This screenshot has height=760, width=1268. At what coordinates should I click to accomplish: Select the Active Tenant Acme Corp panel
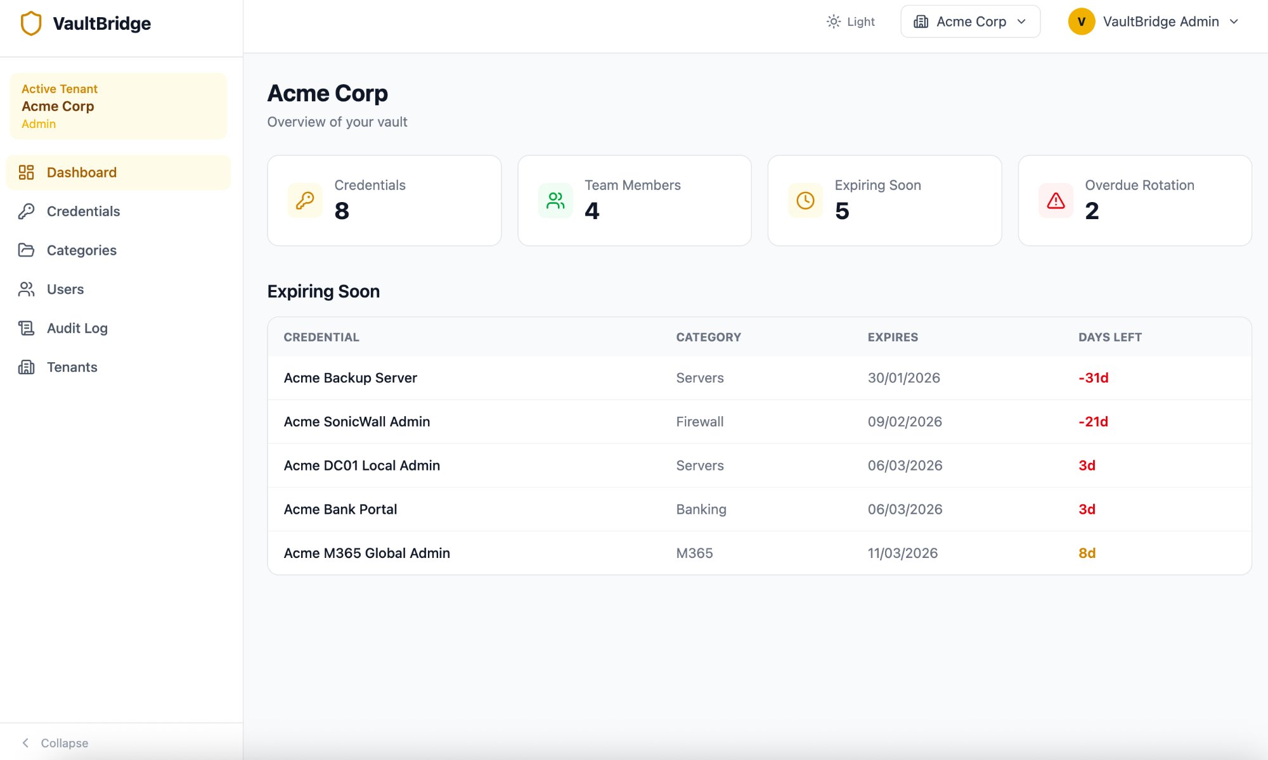pyautogui.click(x=118, y=105)
